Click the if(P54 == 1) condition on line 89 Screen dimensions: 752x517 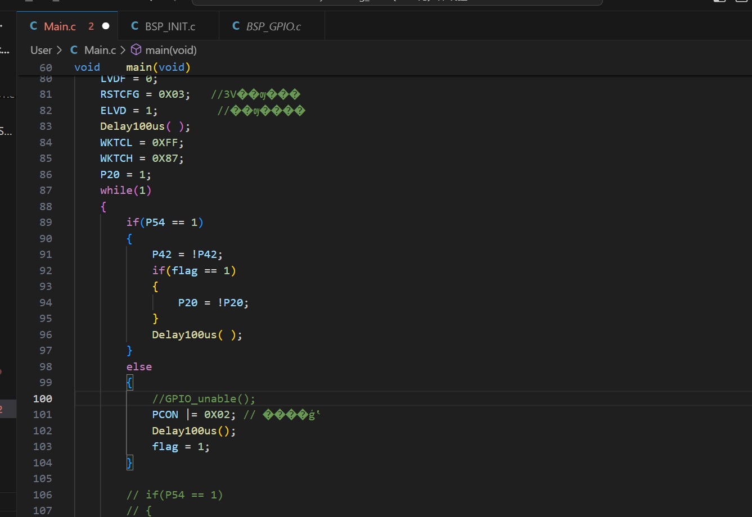165,222
